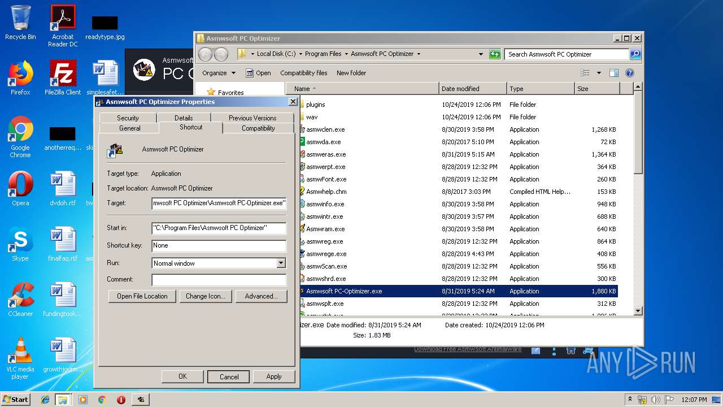
Task: Open the Recycle Bin desktop icon
Action: (x=20, y=23)
